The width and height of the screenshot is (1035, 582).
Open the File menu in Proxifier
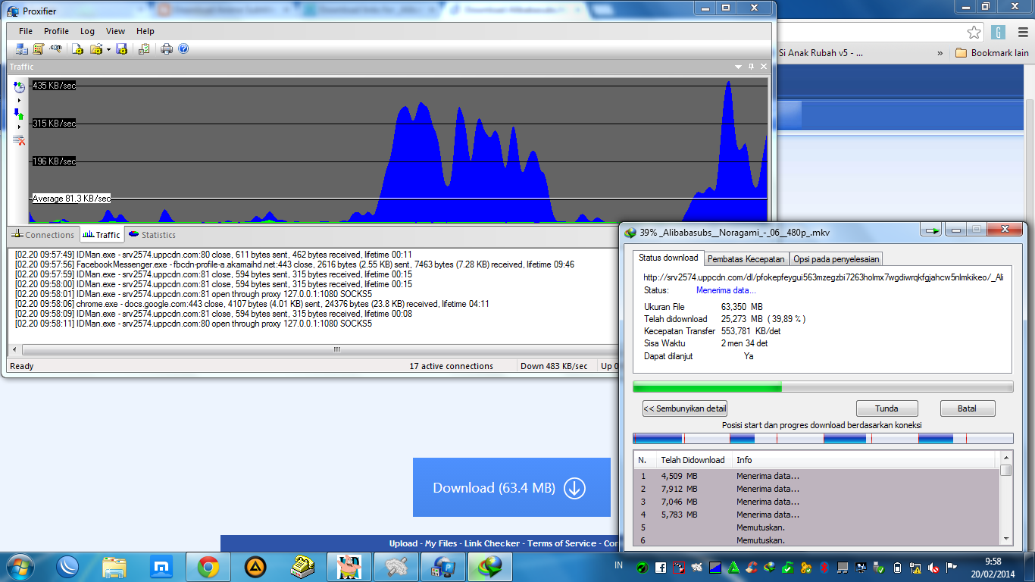pos(26,31)
